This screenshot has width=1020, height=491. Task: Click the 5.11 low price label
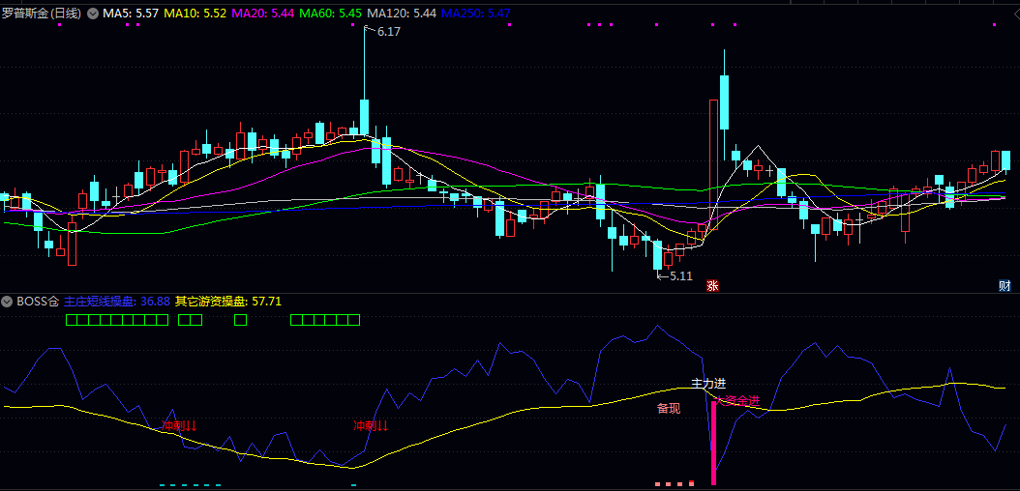[681, 276]
